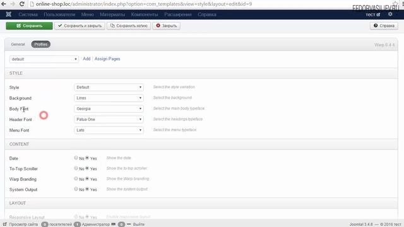This screenshot has width=404, height=227.
Task: Select Yes for System Output
Action: pyautogui.click(x=87, y=189)
